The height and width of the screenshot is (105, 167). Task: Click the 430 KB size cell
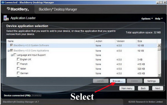coord(141,73)
